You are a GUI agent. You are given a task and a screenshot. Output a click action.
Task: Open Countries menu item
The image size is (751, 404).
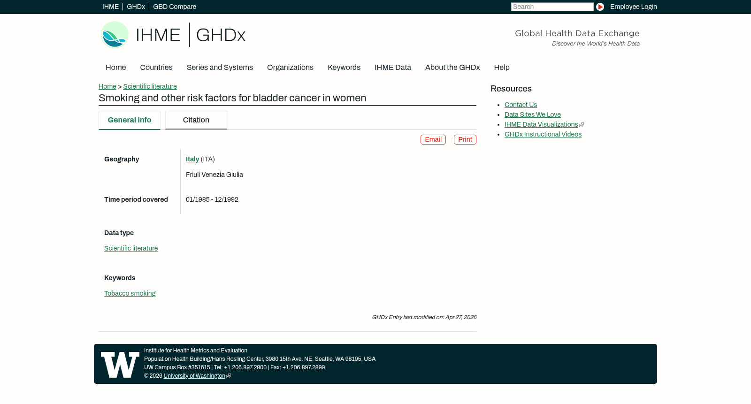click(x=156, y=68)
